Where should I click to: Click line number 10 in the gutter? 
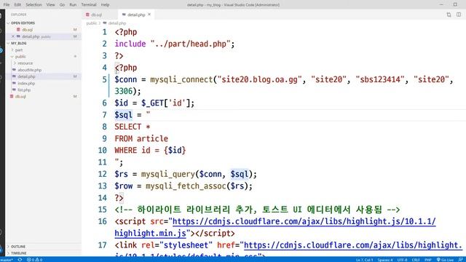[x=102, y=151]
